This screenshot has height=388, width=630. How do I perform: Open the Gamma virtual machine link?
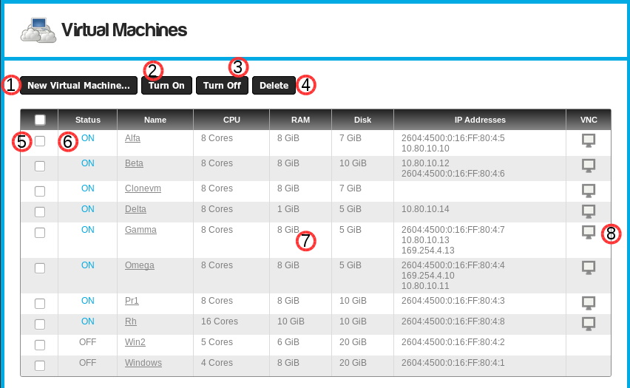(140, 230)
